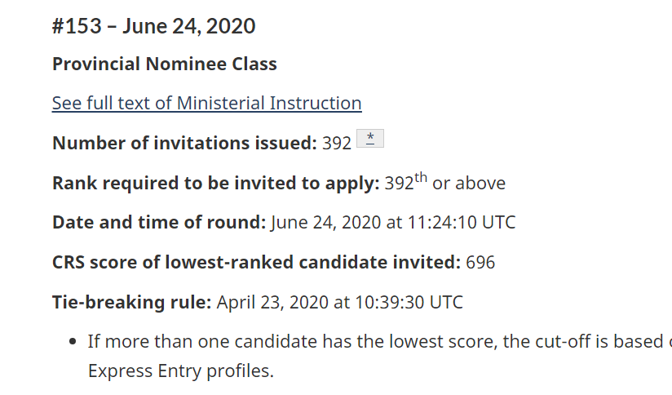Click the round date "June 24, 2020 at"
Image resolution: width=672 pixels, height=395 pixels.
coord(337,222)
